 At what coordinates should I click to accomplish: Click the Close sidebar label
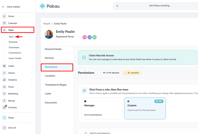coord(14,7)
